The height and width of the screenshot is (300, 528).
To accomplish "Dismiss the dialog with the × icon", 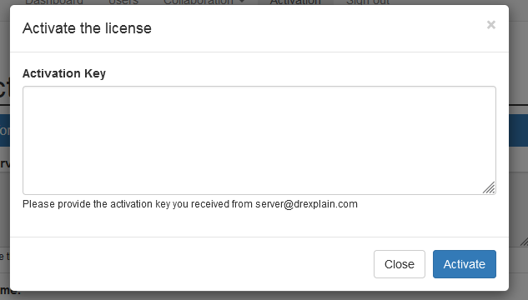I will (491, 25).
